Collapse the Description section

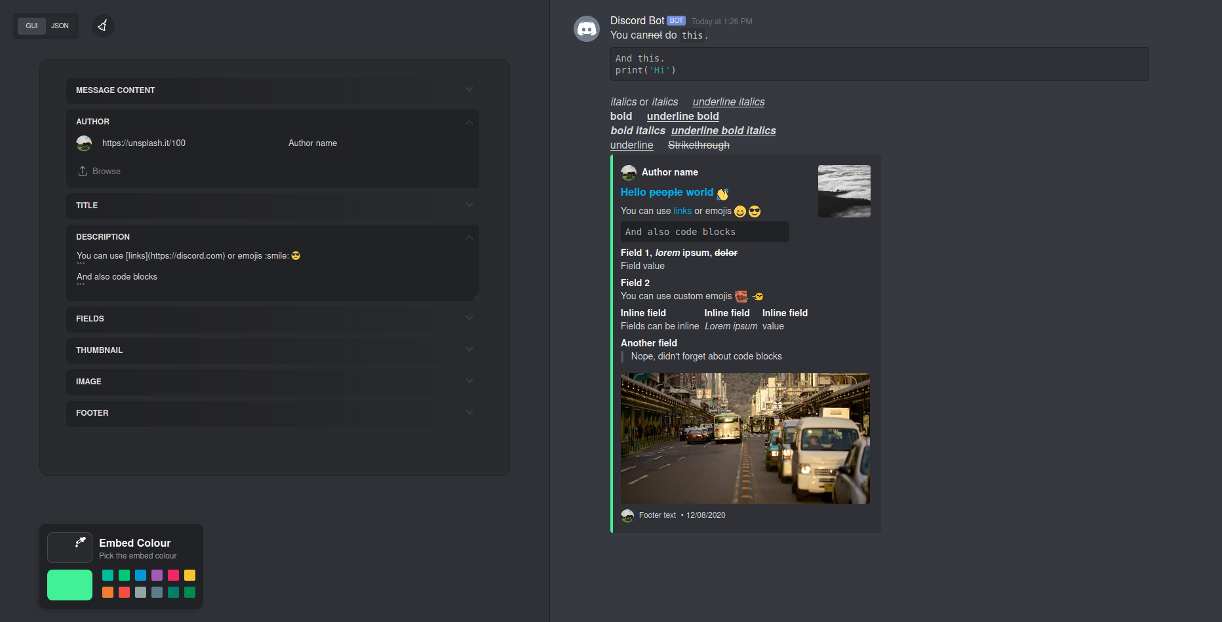[273, 237]
